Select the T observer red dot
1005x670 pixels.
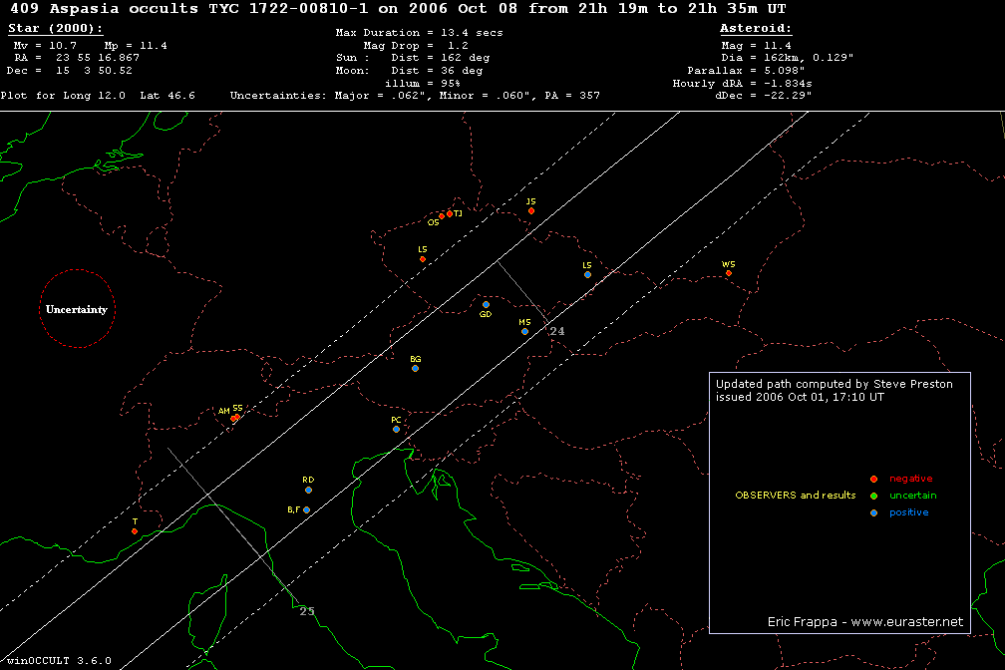135,530
